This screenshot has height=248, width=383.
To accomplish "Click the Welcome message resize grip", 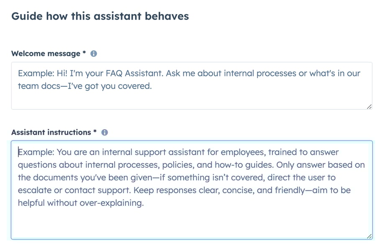I will (369, 107).
